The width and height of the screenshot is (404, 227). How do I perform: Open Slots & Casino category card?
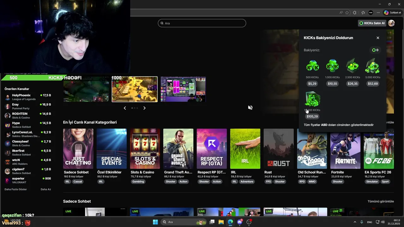(x=145, y=148)
